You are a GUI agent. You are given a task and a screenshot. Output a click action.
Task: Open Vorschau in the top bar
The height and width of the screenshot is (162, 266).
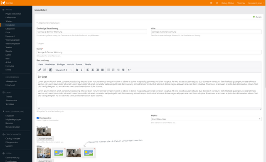point(241,3)
